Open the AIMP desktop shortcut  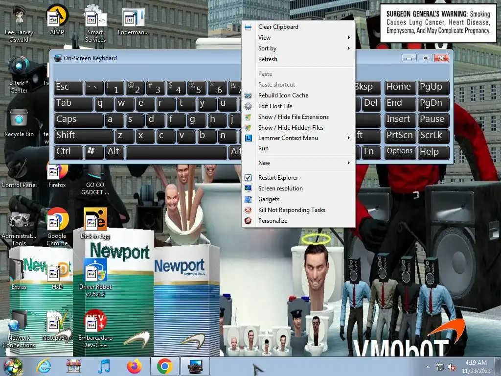coord(57,20)
